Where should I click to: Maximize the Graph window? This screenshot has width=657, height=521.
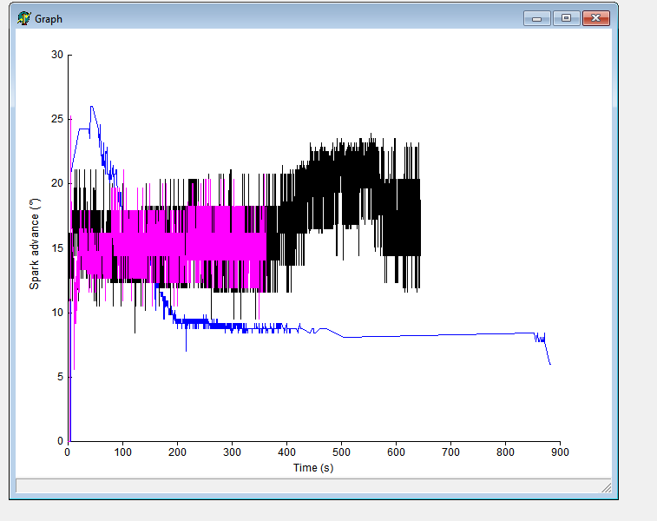(x=566, y=18)
